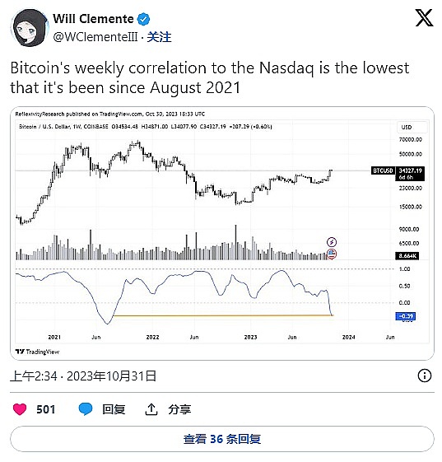The image size is (442, 462).
Task: Open the embedded TradingView chart image
Action: [222, 233]
